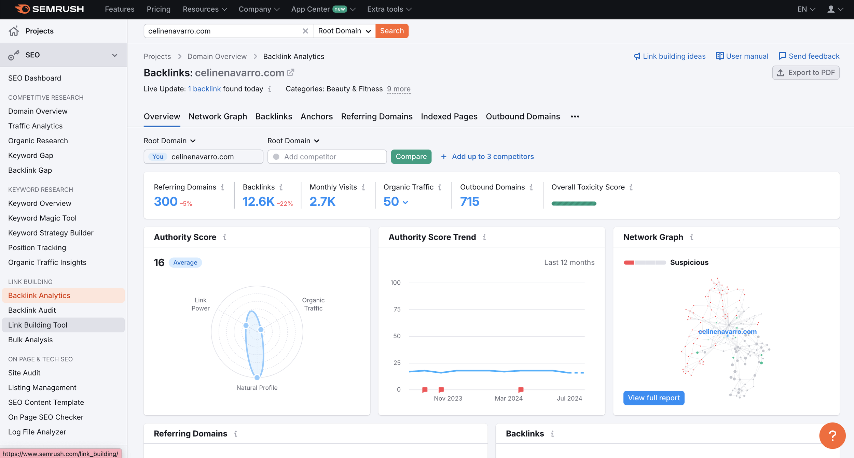
Task: Open the help question mark button
Action: 832,436
